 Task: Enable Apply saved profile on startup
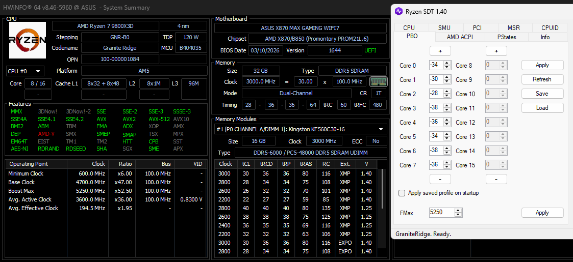point(402,193)
